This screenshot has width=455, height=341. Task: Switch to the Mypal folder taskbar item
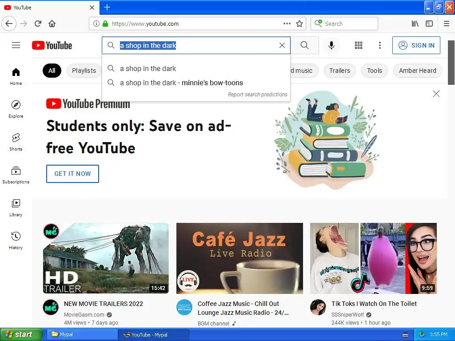tap(81, 335)
